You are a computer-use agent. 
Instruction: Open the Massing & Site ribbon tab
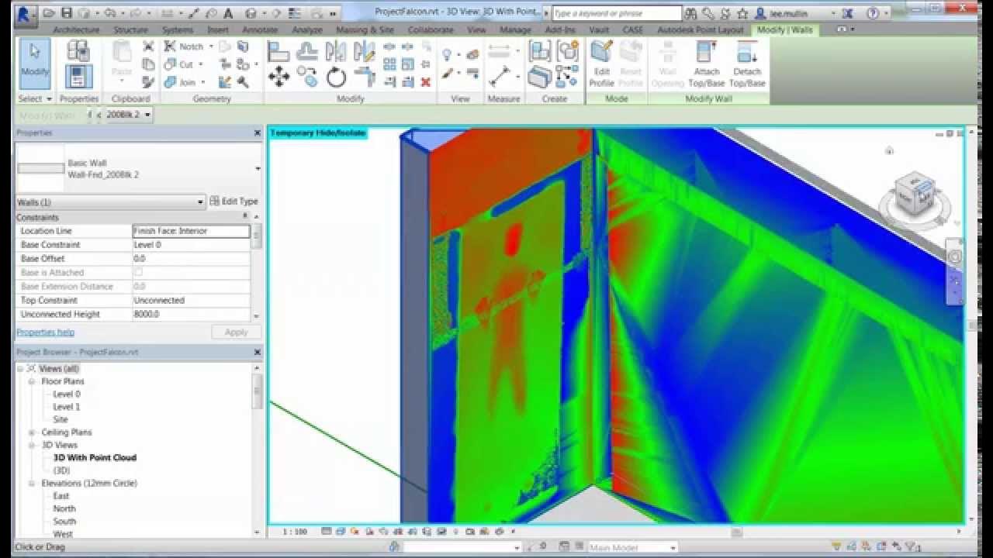point(365,29)
